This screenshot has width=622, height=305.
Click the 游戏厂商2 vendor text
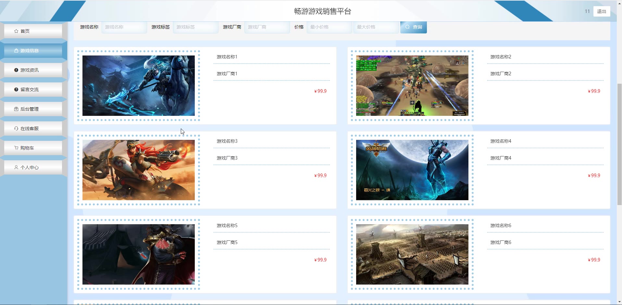(501, 74)
